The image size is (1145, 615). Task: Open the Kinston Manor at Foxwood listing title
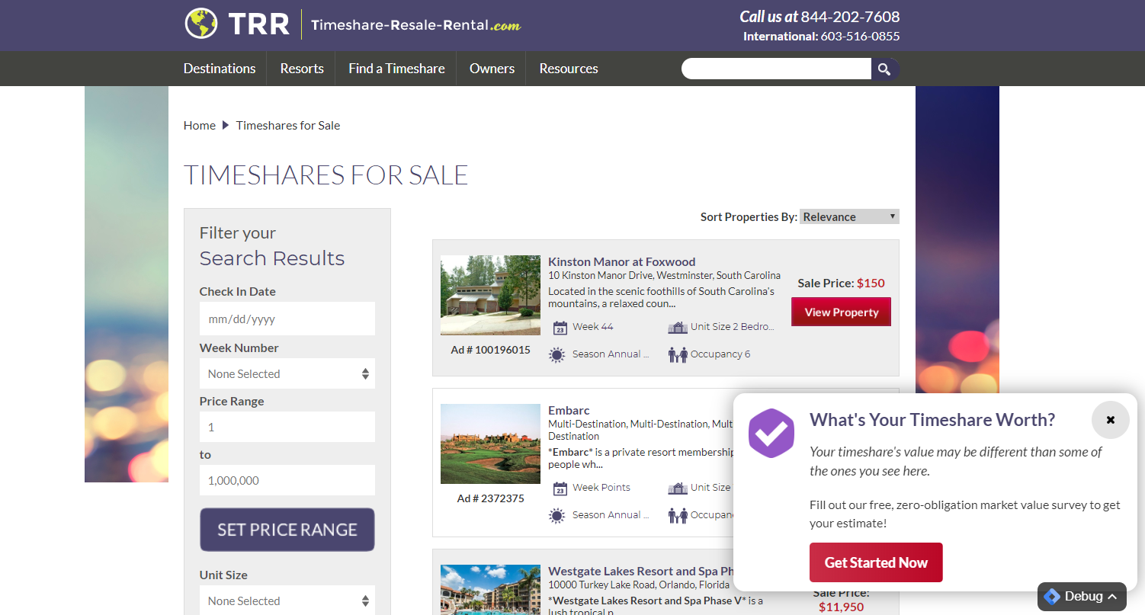click(x=622, y=261)
